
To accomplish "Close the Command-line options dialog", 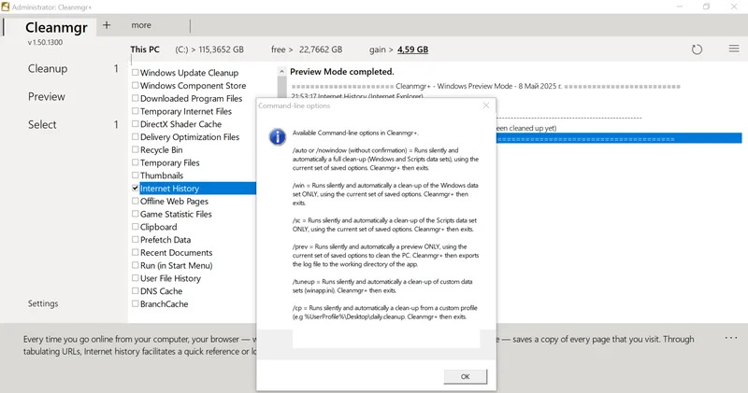I will click(486, 105).
